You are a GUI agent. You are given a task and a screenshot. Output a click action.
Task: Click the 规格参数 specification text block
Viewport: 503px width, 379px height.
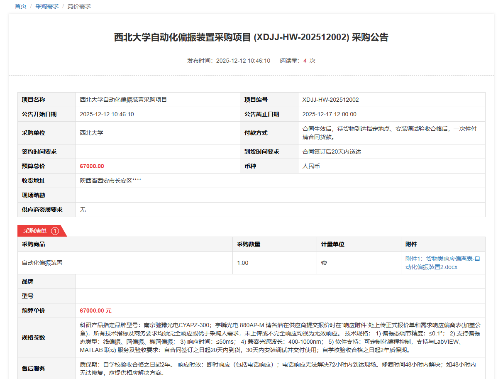coord(280,337)
